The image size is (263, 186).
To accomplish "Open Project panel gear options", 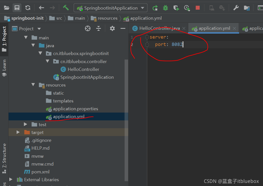I will point(112,29).
